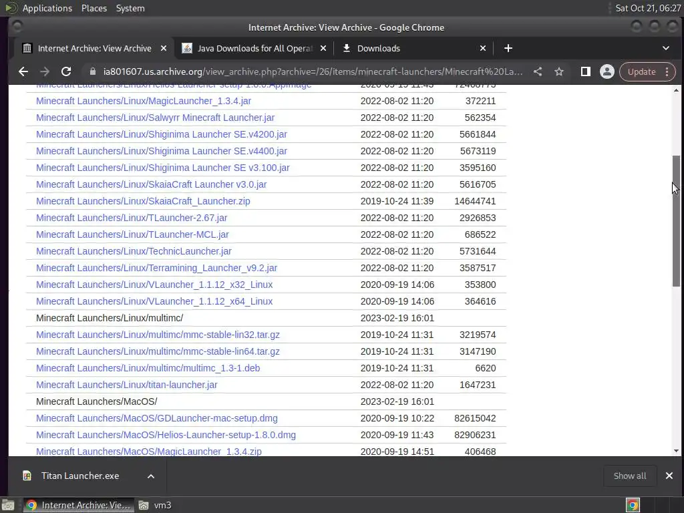Screen dimensions: 684x513
Task: Switch to the Internet Archive: View Archive tab
Action: point(95,48)
